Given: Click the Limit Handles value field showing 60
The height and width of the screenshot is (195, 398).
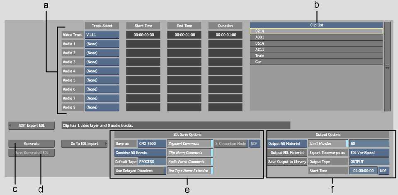Looking at the screenshot, I should [369, 144].
